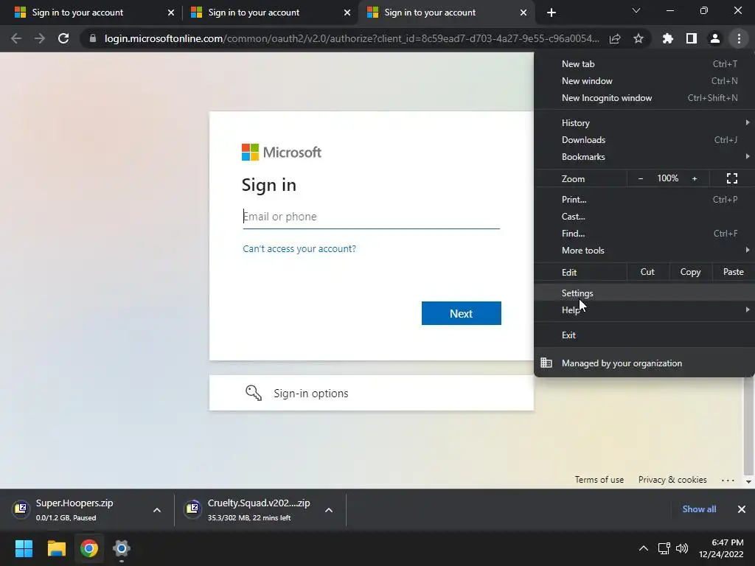Viewport: 755px width, 566px height.
Task: Decrease zoom with the minus button
Action: pos(641,178)
